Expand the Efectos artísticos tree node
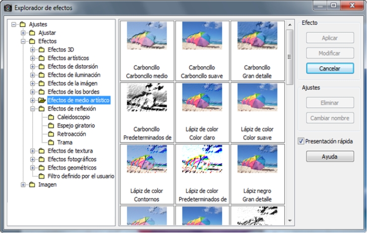 point(33,58)
